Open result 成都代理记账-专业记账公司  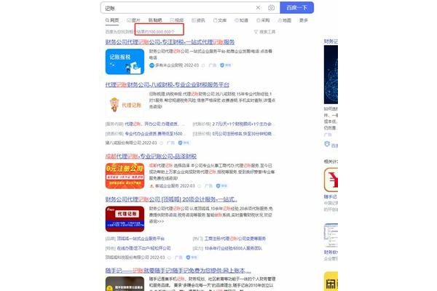click(x=151, y=156)
